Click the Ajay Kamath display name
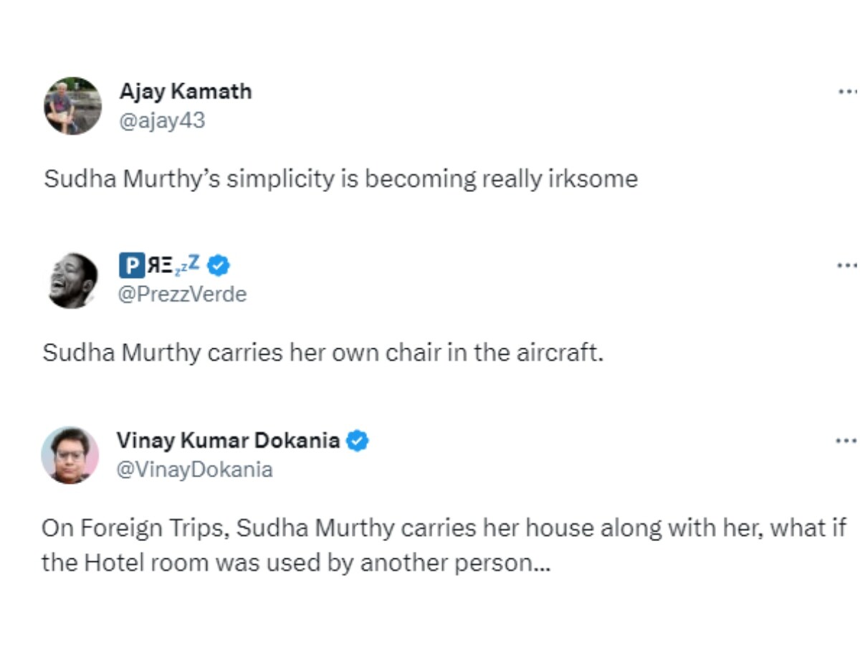Image resolution: width=860 pixels, height=645 pixels. pos(186,92)
